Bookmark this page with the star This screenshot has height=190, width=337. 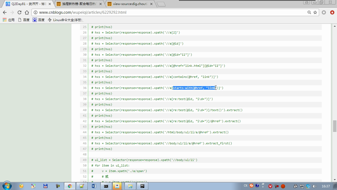click(x=315, y=12)
